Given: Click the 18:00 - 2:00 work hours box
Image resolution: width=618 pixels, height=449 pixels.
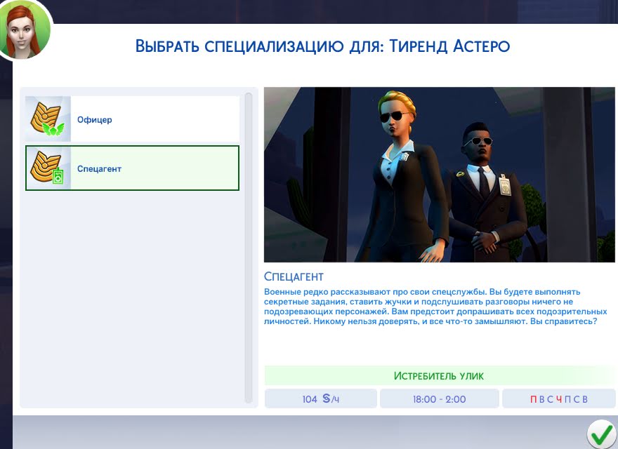Looking at the screenshot, I should point(439,398).
